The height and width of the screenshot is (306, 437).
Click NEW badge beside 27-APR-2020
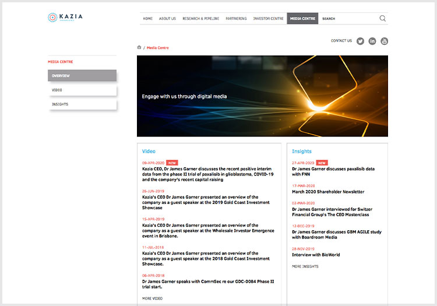(322, 163)
